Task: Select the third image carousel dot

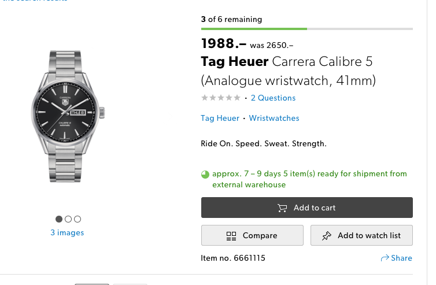Action: click(x=77, y=219)
